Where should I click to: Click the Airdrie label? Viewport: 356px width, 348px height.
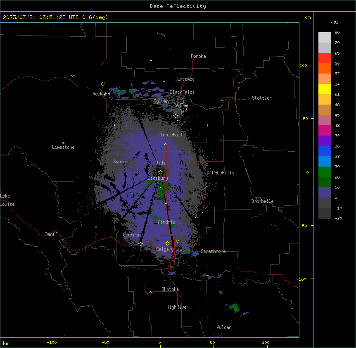click(x=167, y=222)
